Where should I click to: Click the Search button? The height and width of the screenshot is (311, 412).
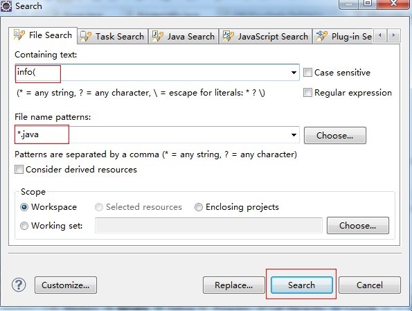click(x=301, y=285)
